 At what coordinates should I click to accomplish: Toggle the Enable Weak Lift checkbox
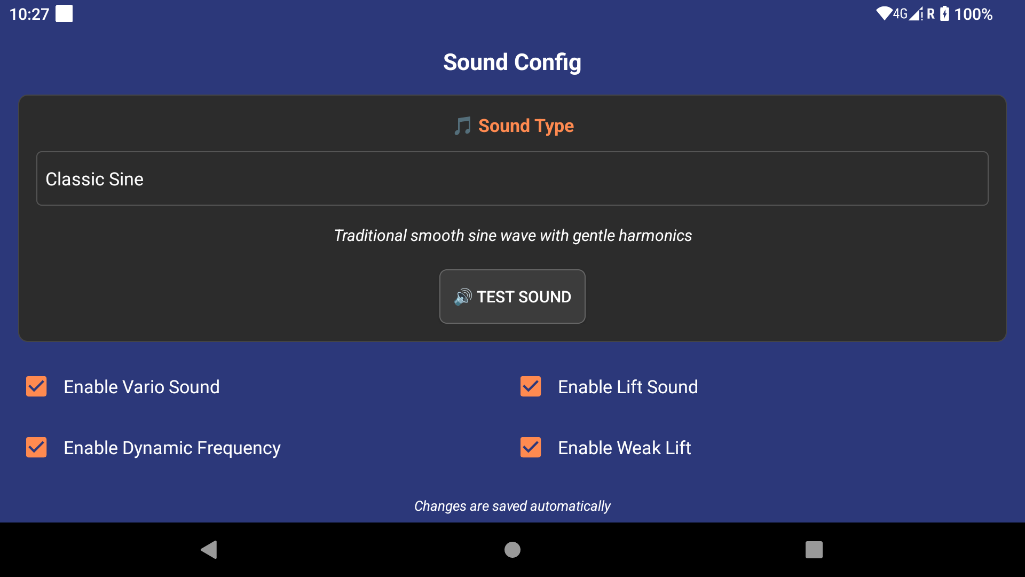click(x=531, y=448)
